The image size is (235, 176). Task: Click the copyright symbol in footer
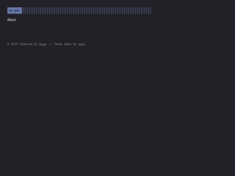[x=8, y=44]
